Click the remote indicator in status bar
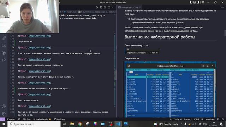226x127 pixels. [x=2, y=119]
